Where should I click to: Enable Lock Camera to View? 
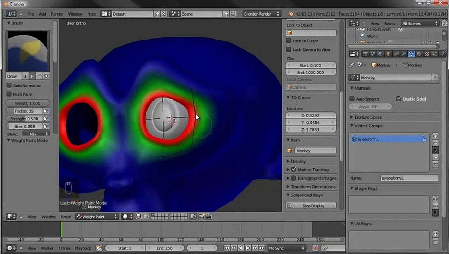pyautogui.click(x=288, y=49)
